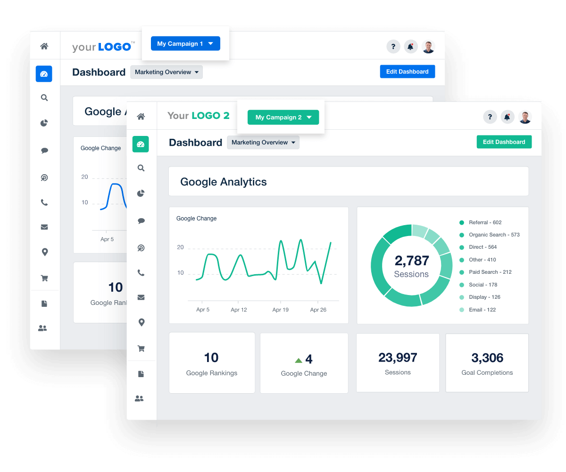Open the help question mark in front window

pos(490,117)
